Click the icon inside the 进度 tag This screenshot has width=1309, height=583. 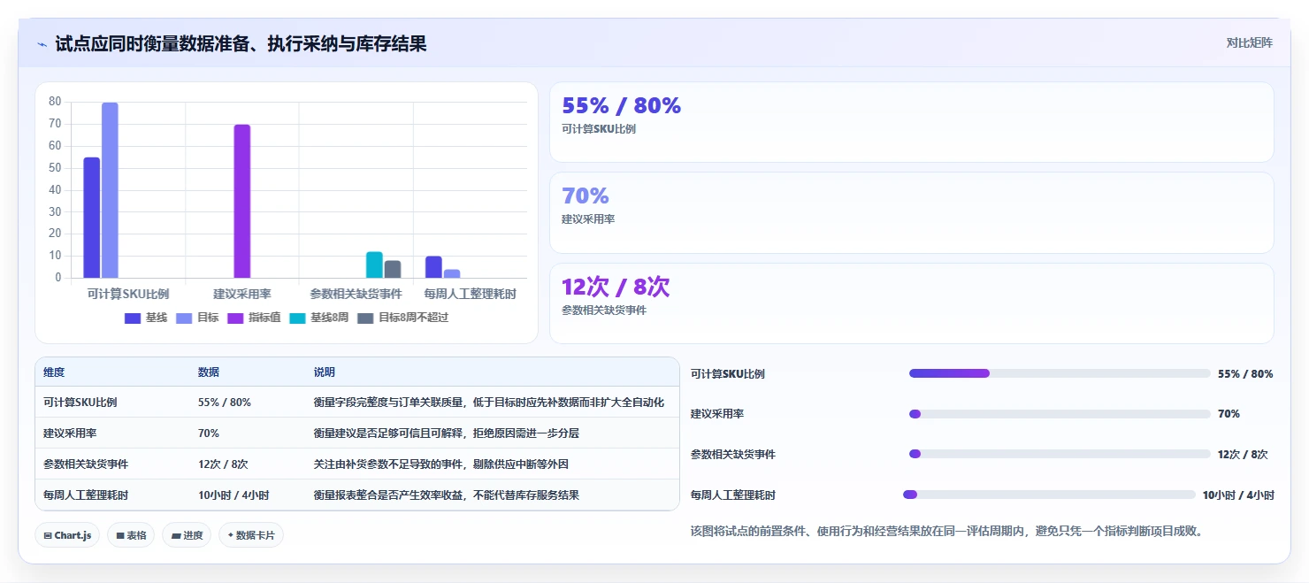pos(176,535)
